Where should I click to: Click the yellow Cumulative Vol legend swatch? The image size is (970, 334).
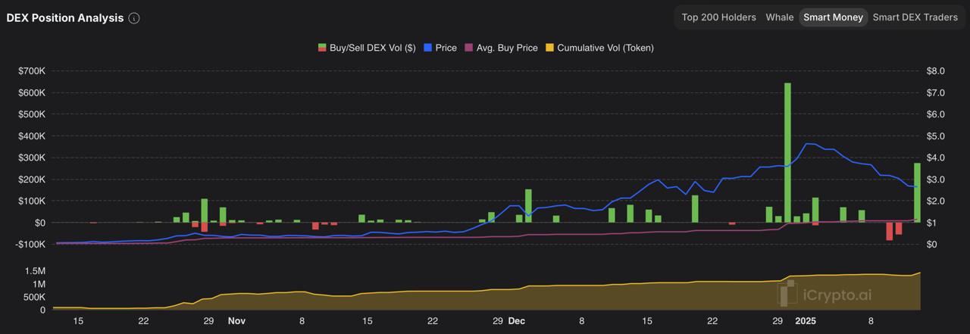pos(549,48)
